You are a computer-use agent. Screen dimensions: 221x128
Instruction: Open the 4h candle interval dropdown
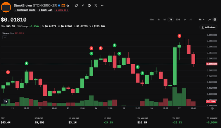pos(201,19)
